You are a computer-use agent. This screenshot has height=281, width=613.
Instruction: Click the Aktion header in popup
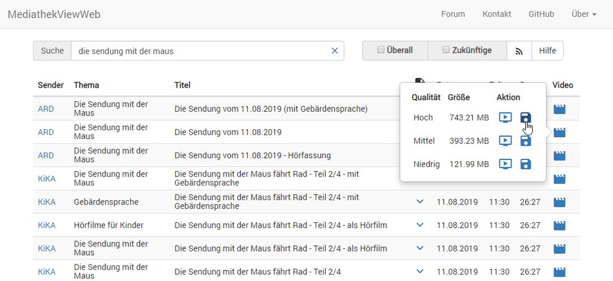508,98
